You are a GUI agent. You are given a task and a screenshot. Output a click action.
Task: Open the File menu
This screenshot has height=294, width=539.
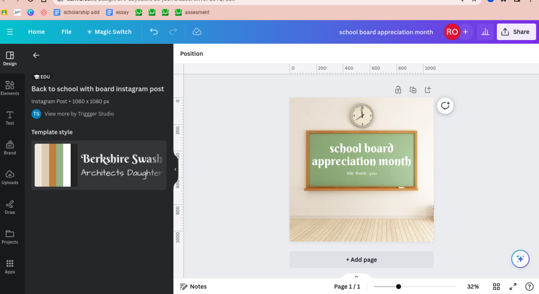66,32
